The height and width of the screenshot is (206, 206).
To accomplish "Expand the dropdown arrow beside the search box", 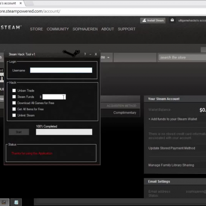I will pos(108,57).
